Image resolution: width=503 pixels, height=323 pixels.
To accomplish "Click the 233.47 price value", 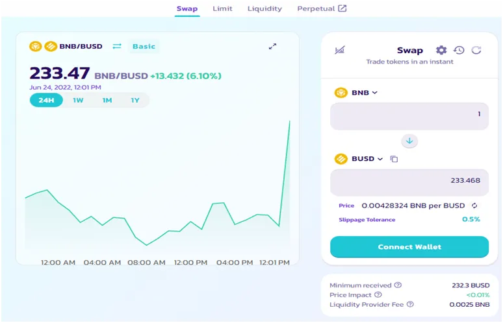I will (60, 73).
